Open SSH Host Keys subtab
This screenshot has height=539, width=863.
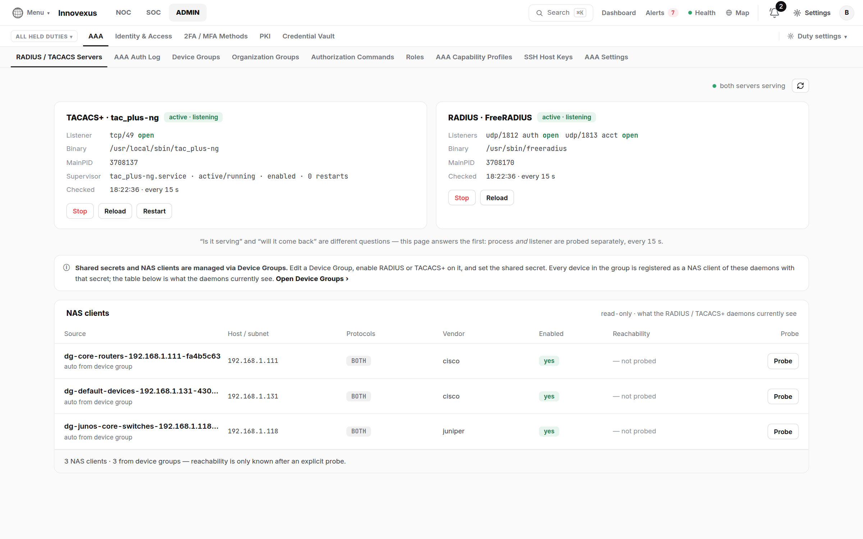[x=548, y=57]
